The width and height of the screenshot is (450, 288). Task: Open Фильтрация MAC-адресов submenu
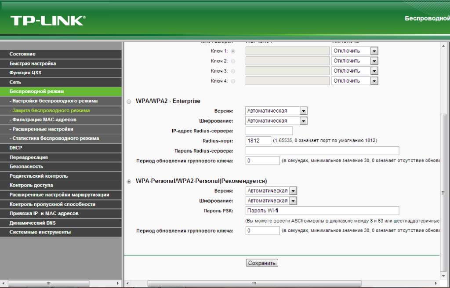pyautogui.click(x=44, y=120)
